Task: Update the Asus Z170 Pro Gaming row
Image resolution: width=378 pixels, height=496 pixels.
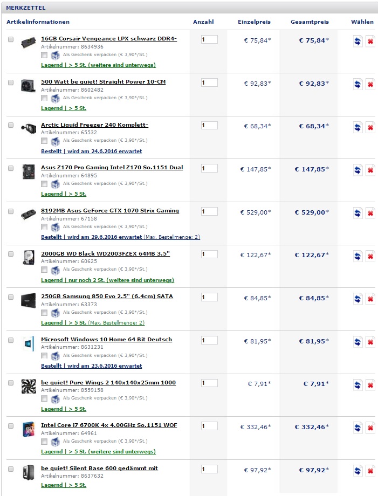Action: tap(358, 170)
